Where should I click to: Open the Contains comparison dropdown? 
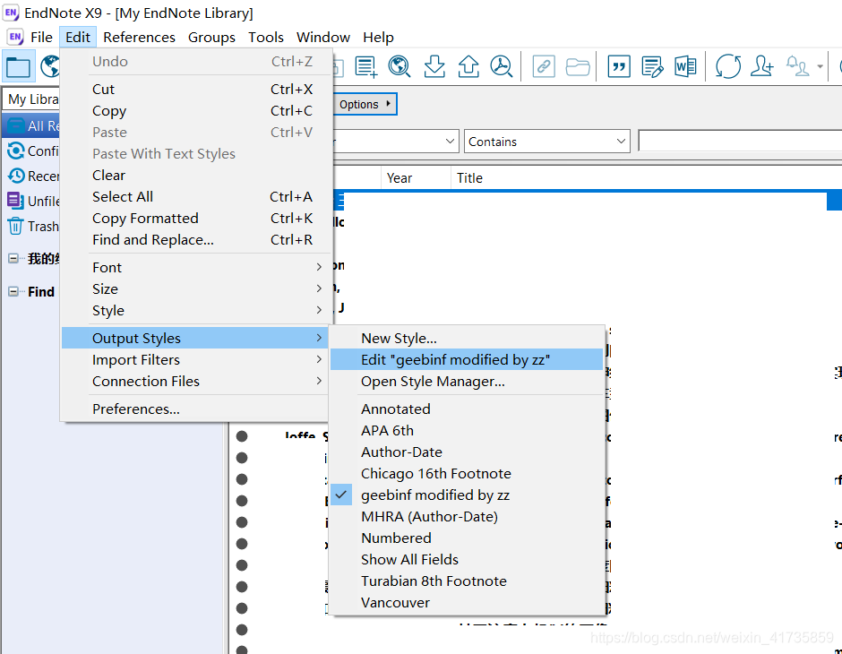(546, 142)
